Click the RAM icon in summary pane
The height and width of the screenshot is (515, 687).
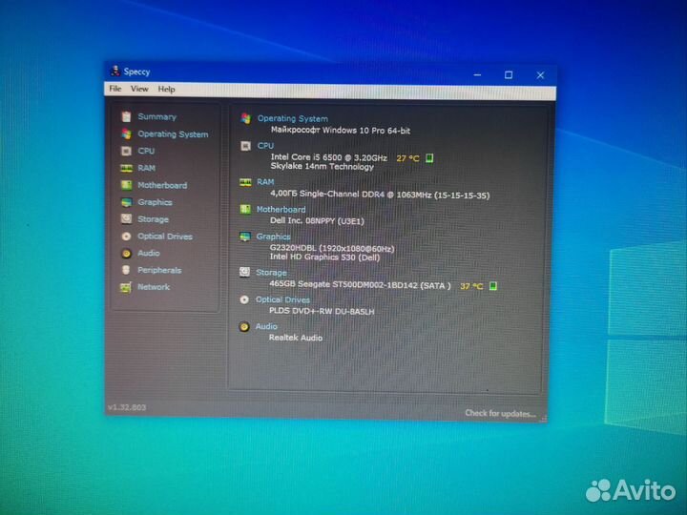point(245,182)
